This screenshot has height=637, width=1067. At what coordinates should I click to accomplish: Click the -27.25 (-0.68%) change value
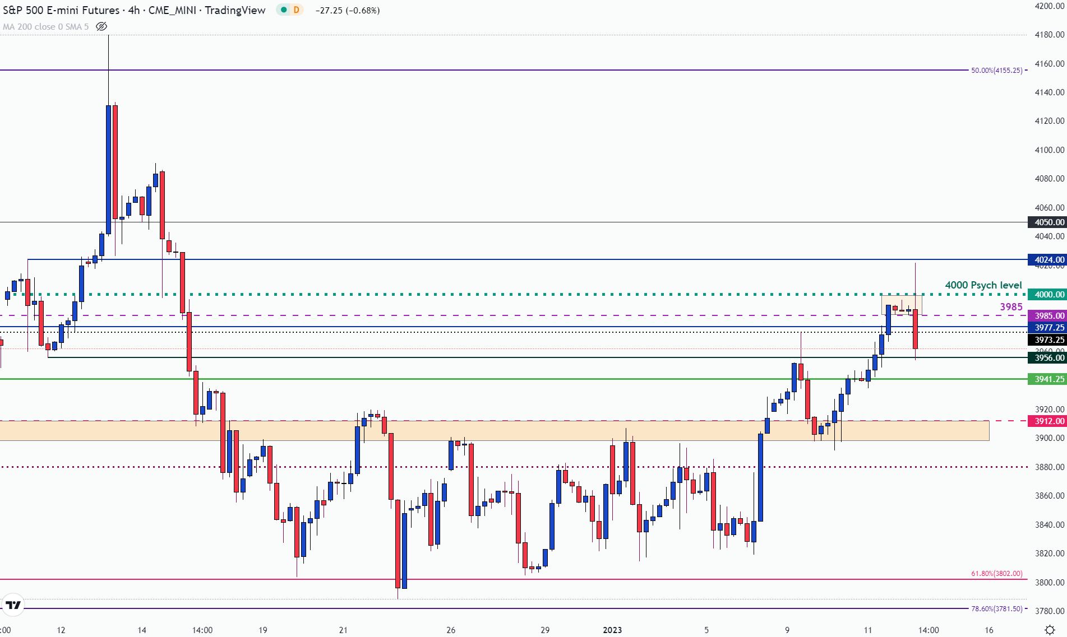click(348, 10)
